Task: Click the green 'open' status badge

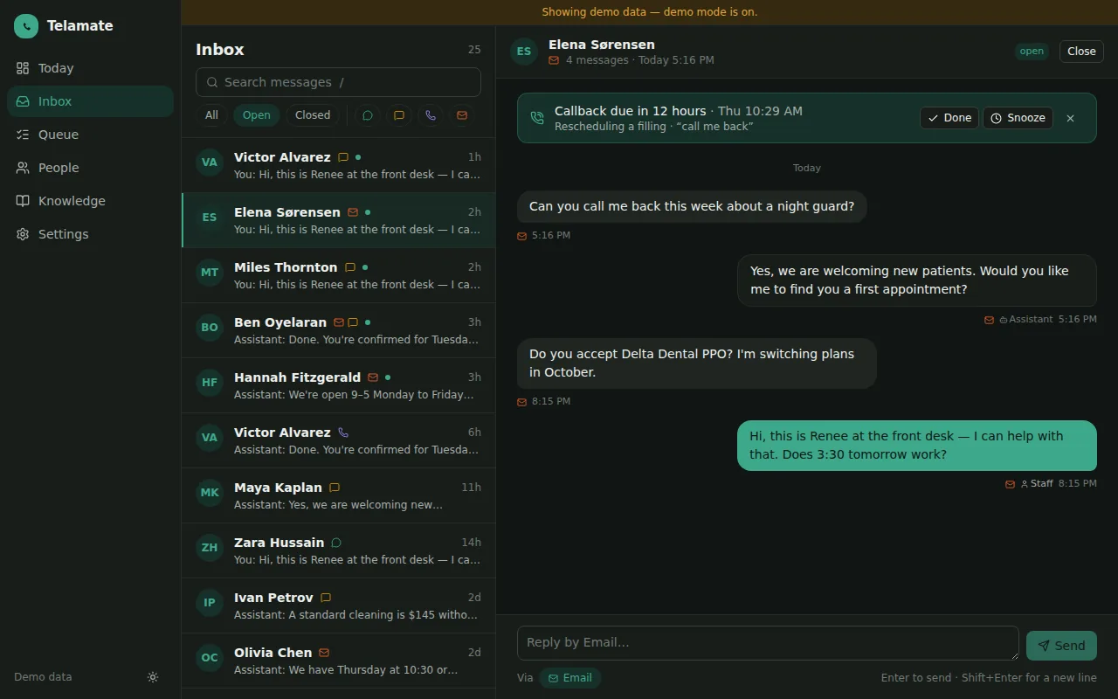Action: (1032, 52)
